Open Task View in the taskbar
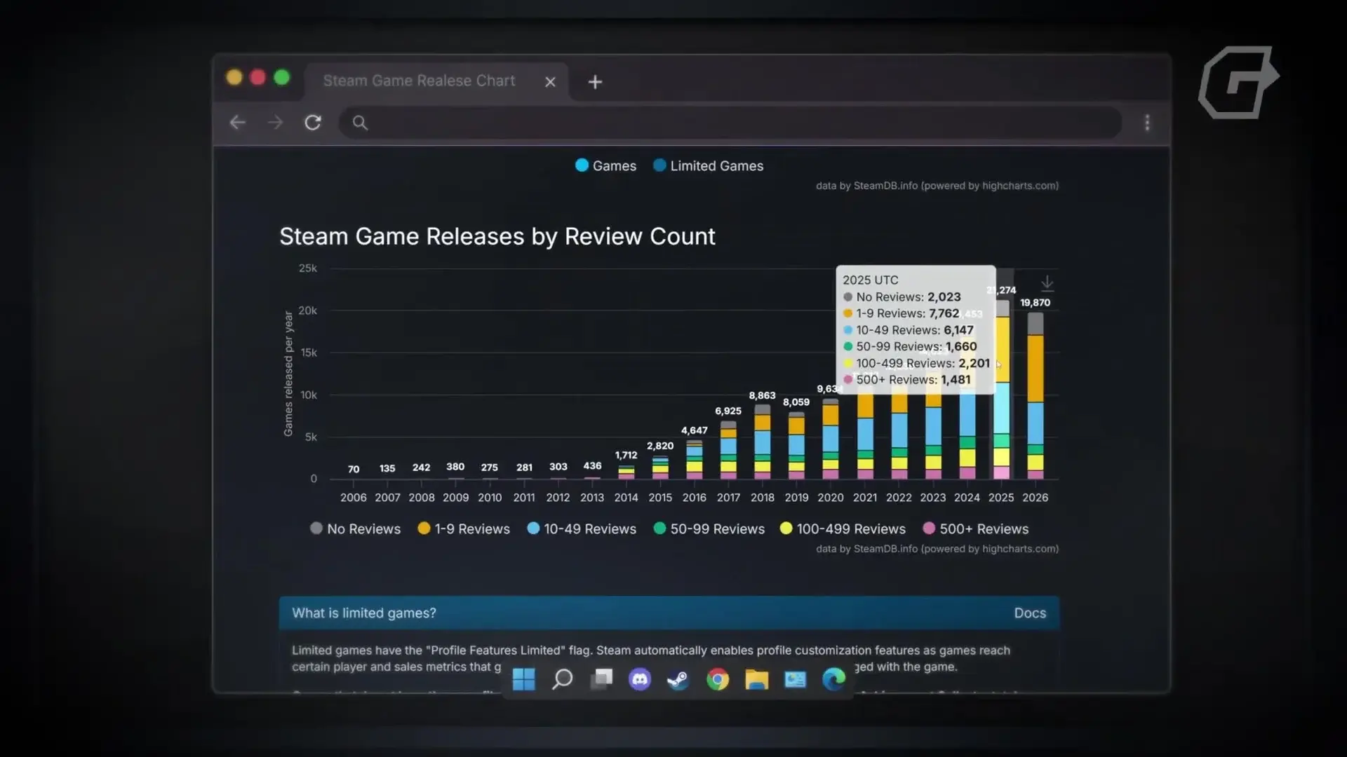This screenshot has width=1347, height=757. [x=601, y=678]
